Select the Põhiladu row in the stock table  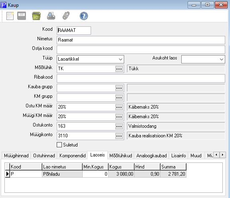pyautogui.click(x=96, y=174)
